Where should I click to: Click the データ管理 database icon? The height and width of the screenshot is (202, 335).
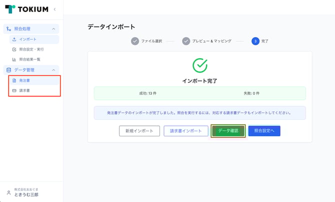point(8,70)
